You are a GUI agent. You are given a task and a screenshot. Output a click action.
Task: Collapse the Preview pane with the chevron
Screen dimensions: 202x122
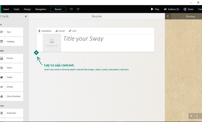[168, 16]
